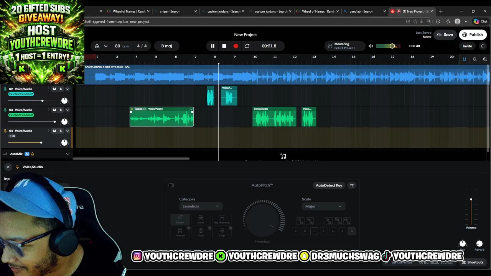Stop playback with the stop button

coord(224,46)
